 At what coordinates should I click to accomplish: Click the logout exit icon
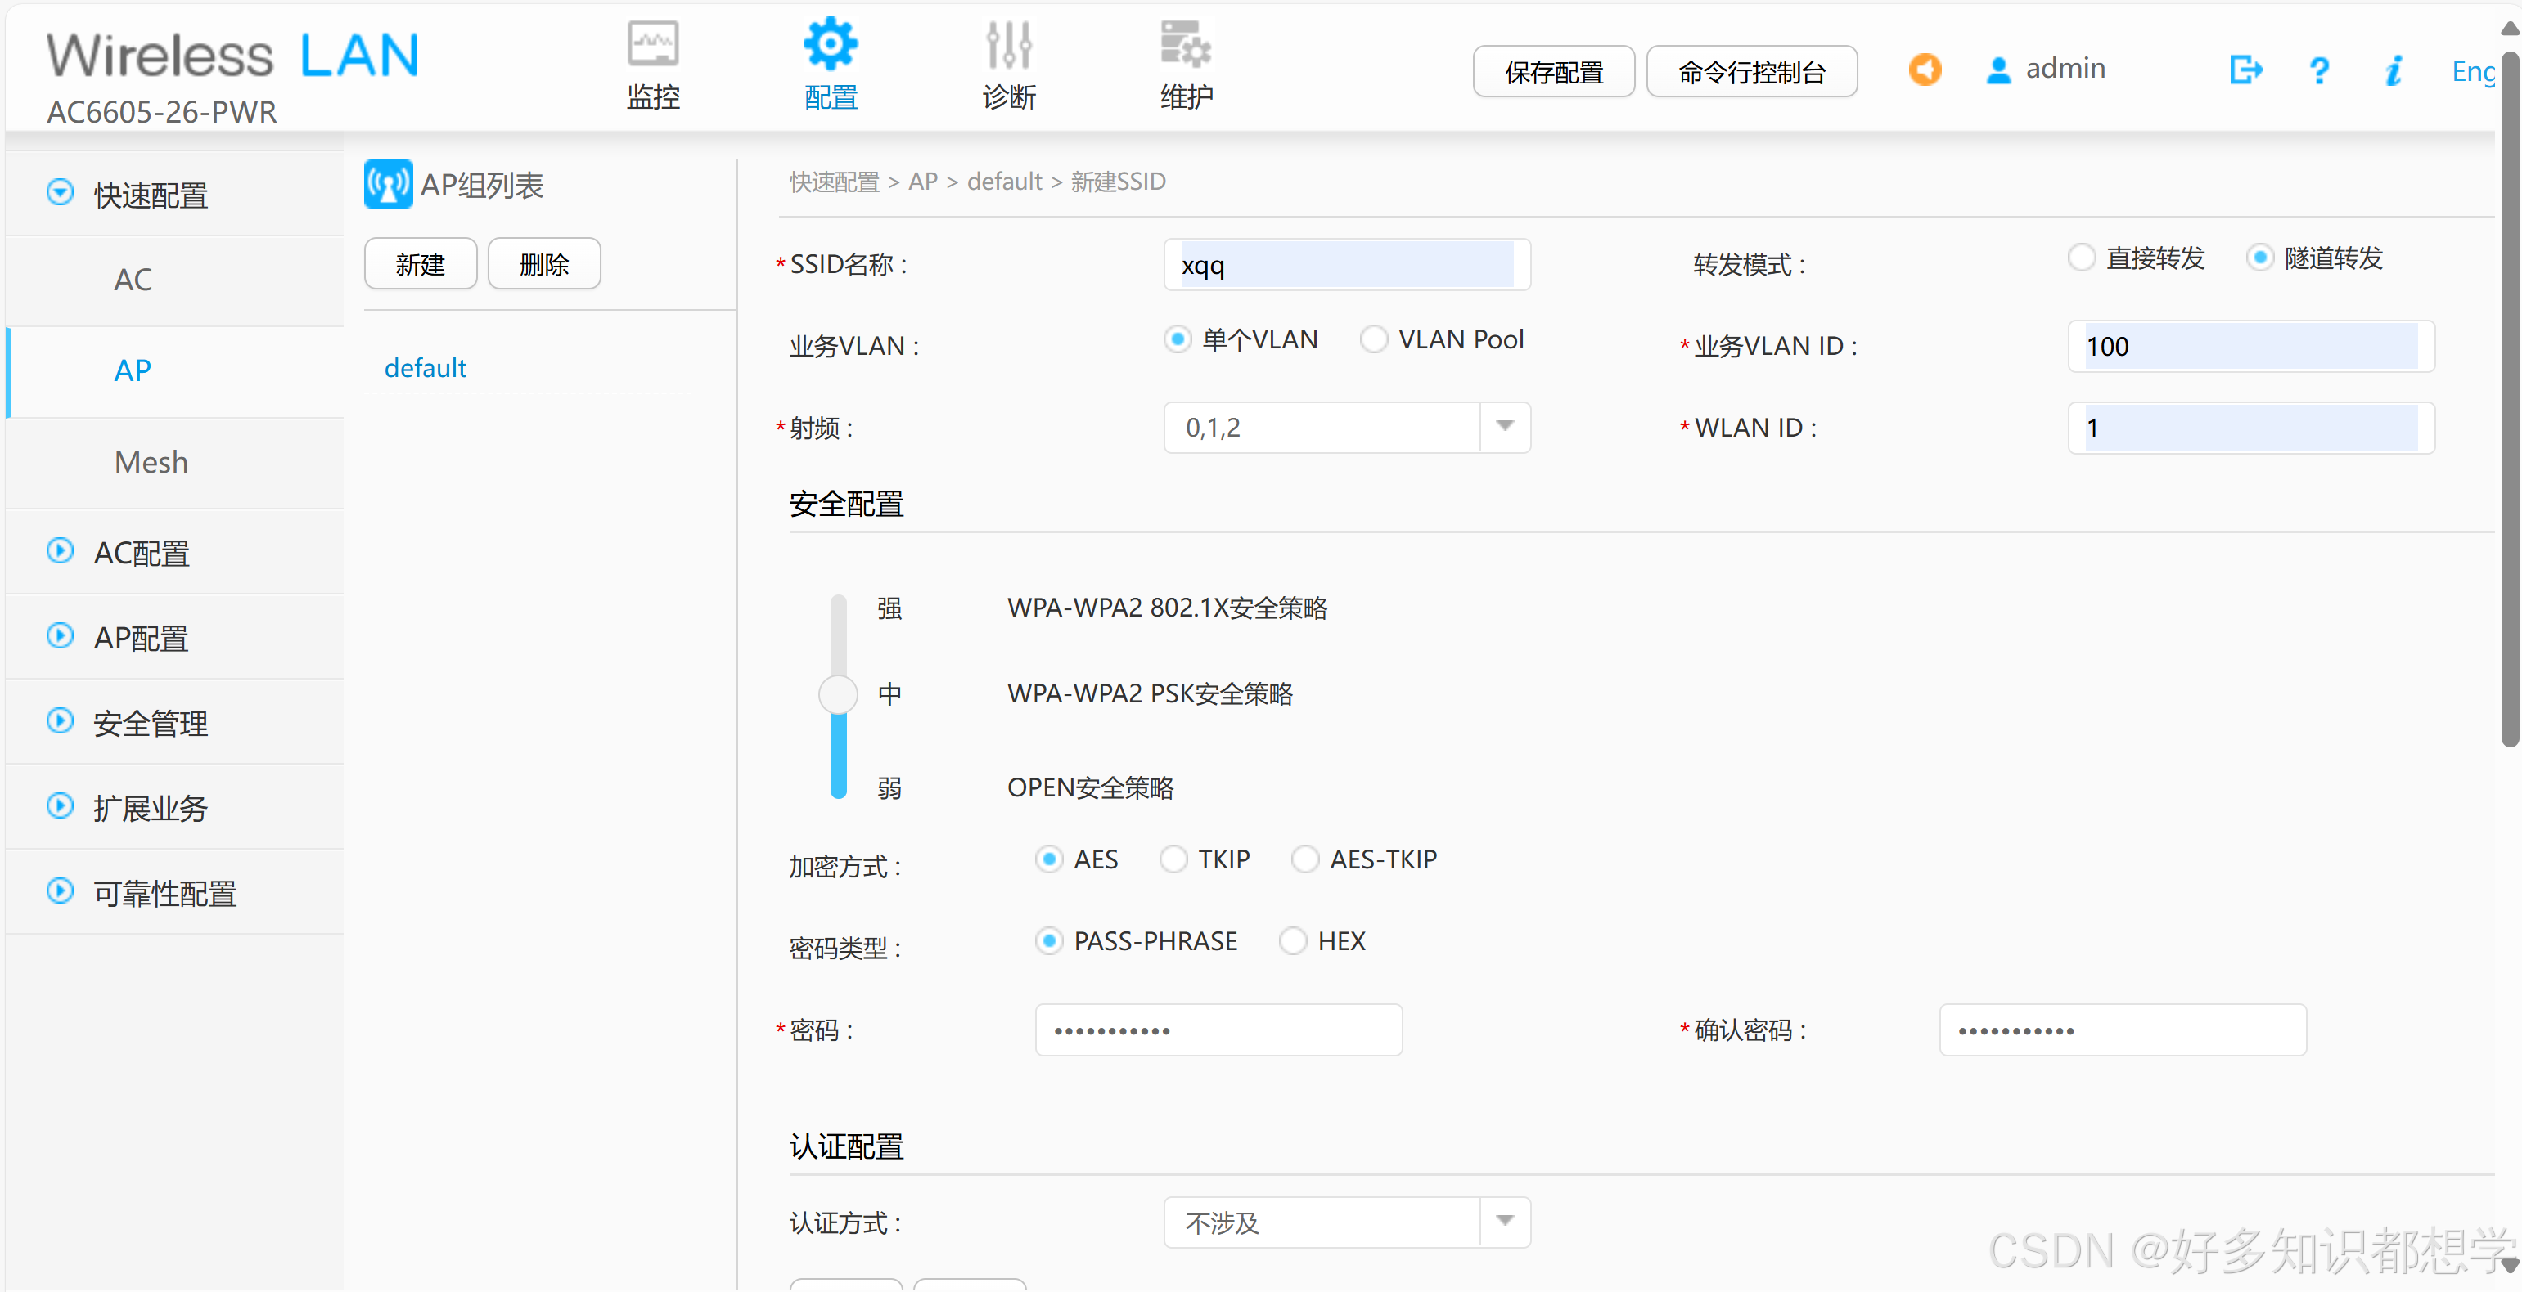tap(2245, 70)
